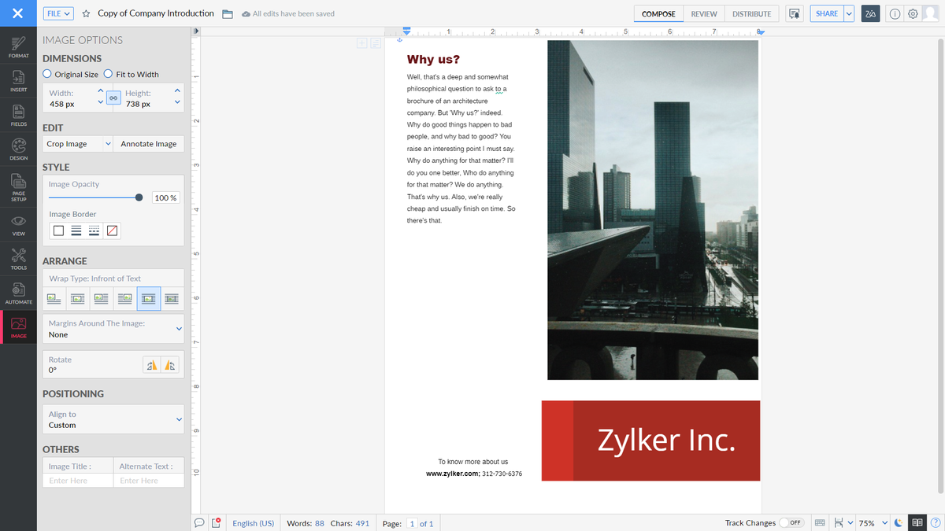Open the Design sidebar panel

17,149
